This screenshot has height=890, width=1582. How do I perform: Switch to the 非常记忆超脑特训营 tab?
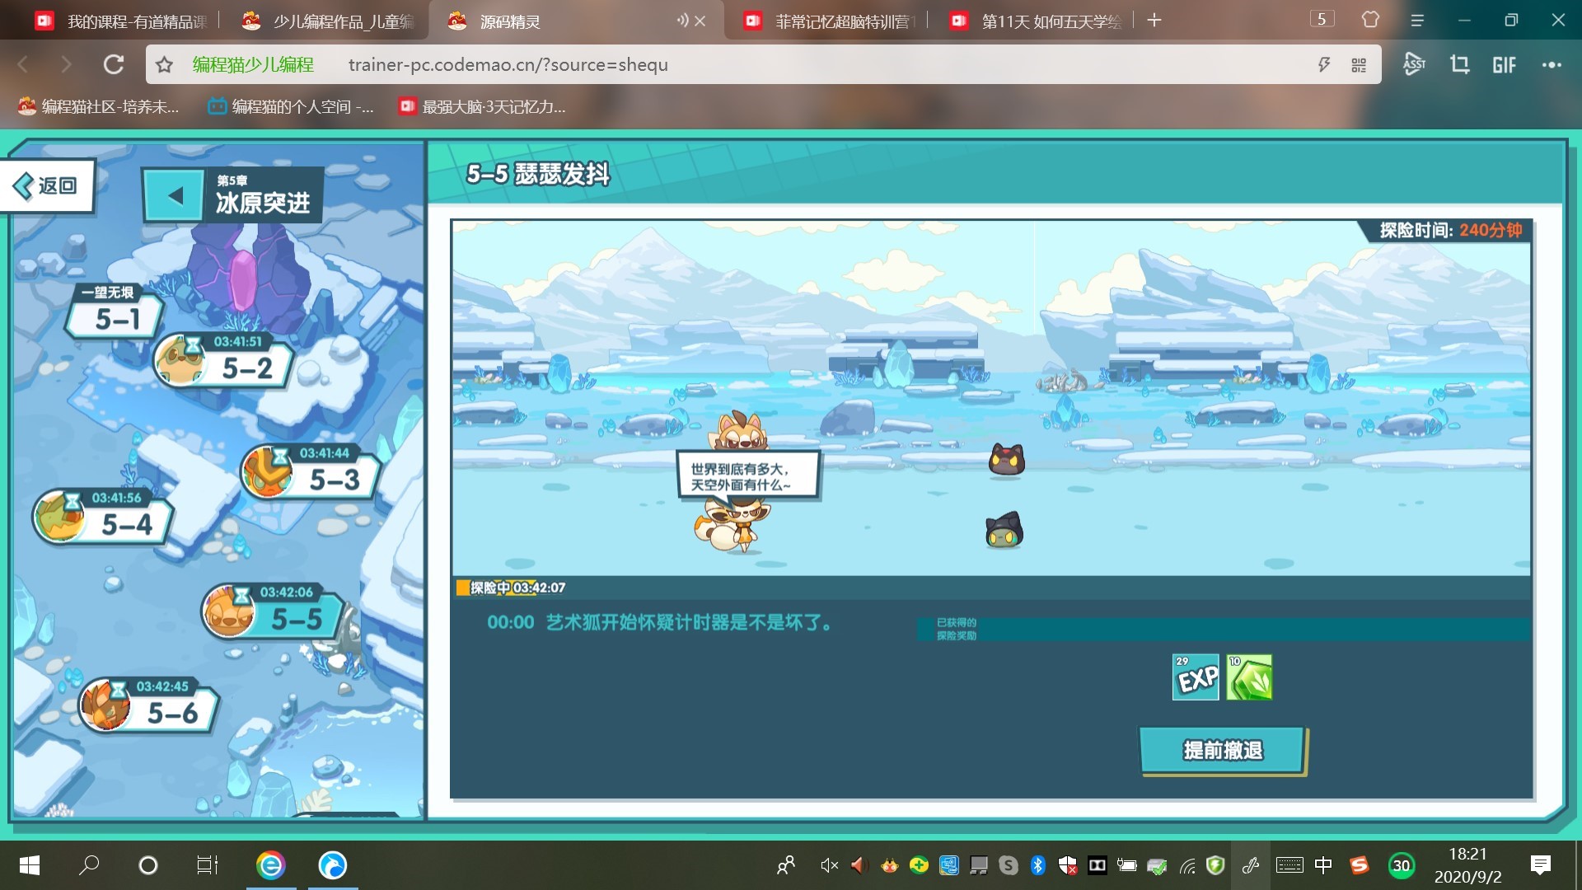click(830, 21)
